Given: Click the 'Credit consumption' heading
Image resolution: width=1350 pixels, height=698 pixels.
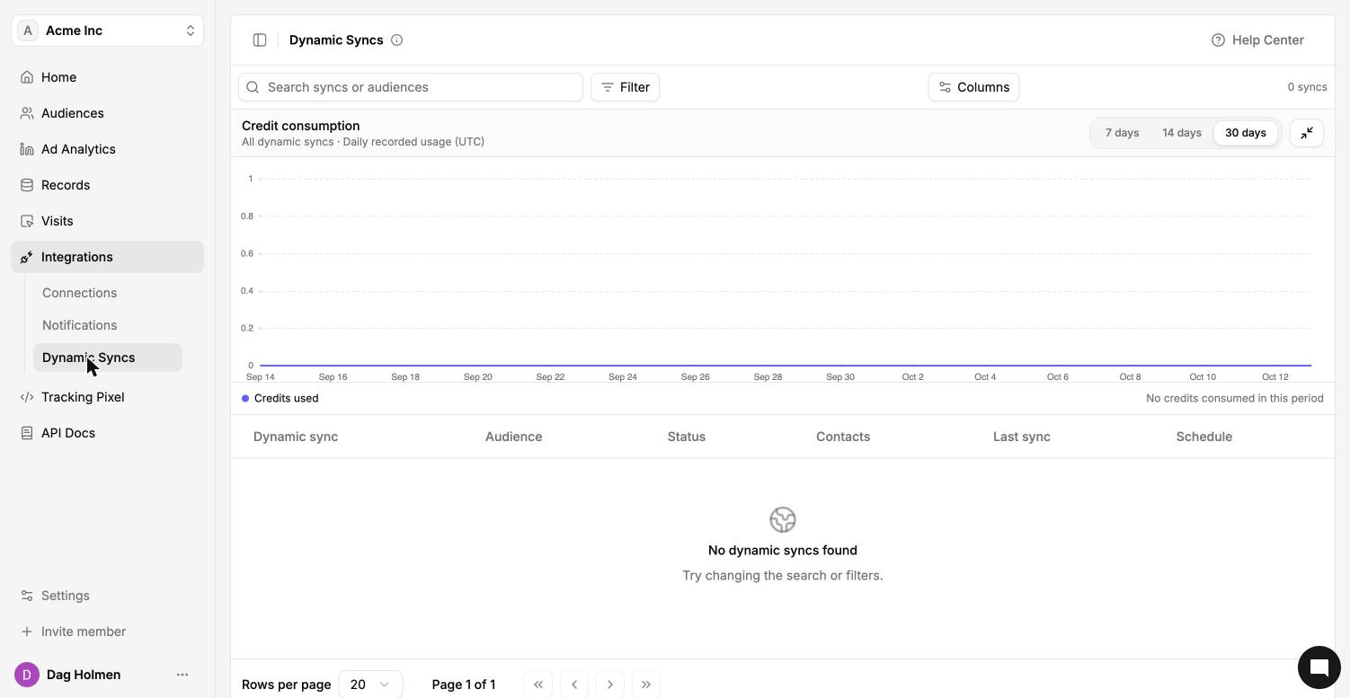Looking at the screenshot, I should click(300, 126).
